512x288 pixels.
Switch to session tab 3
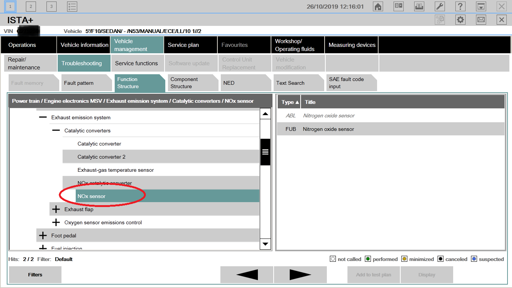(x=51, y=6)
